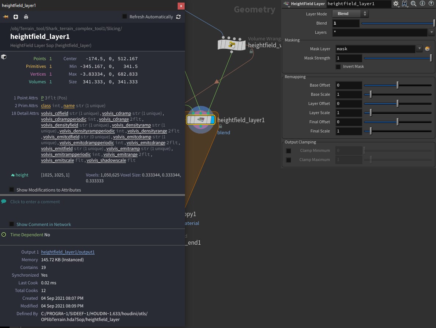
Task: Click the name prim attribute link
Action: pos(69,106)
